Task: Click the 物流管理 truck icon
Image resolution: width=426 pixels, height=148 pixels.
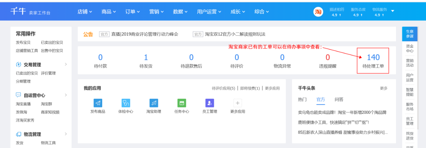Action: tap(18, 134)
